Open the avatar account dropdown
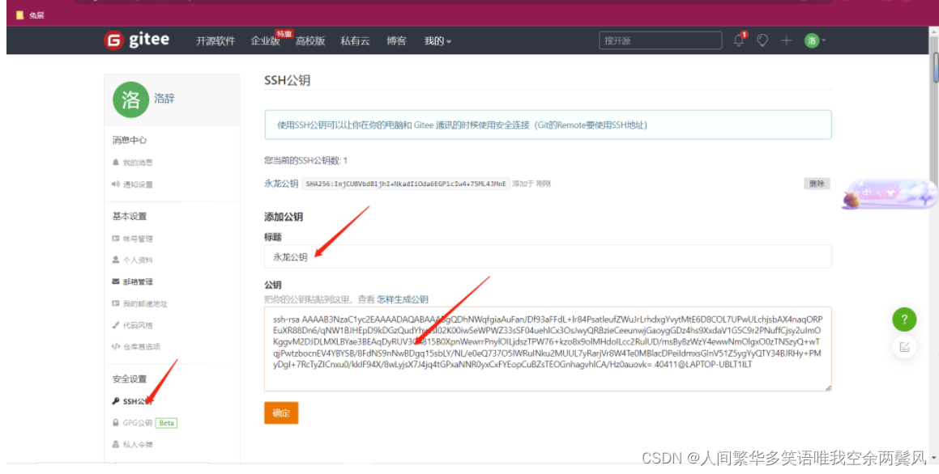Viewport: 939px width, 474px height. click(x=811, y=40)
